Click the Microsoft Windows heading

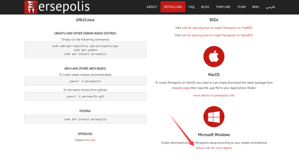click(x=214, y=135)
